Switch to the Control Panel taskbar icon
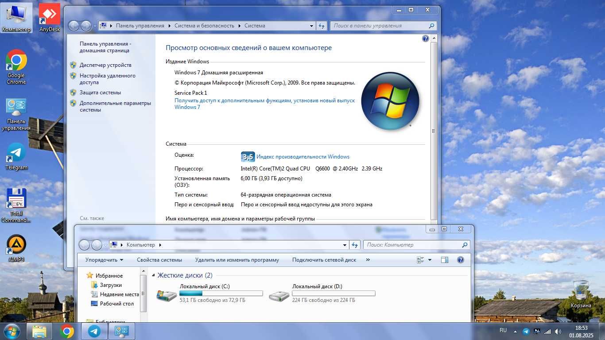This screenshot has width=605, height=340. point(122,331)
